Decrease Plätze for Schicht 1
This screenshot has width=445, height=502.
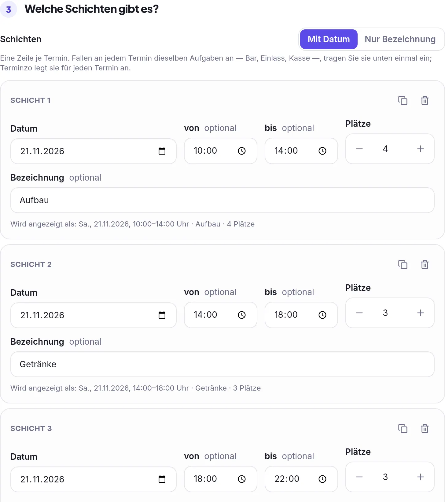(x=359, y=149)
